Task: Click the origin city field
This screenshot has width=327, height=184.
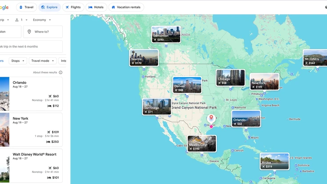Action: point(10,31)
